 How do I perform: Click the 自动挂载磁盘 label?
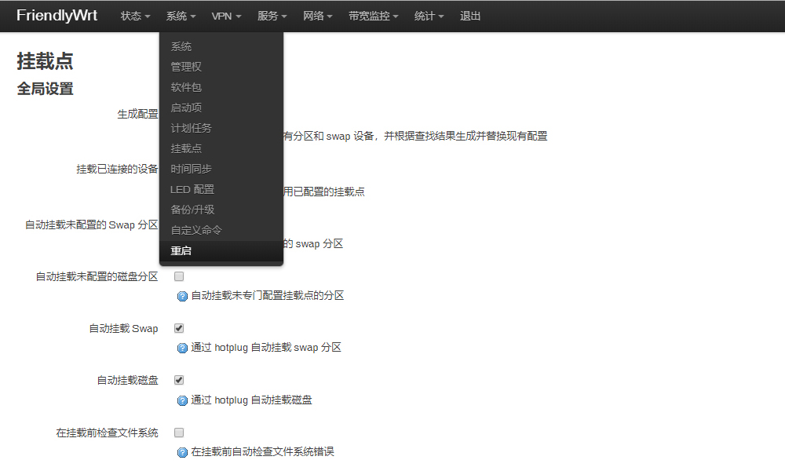[127, 381]
